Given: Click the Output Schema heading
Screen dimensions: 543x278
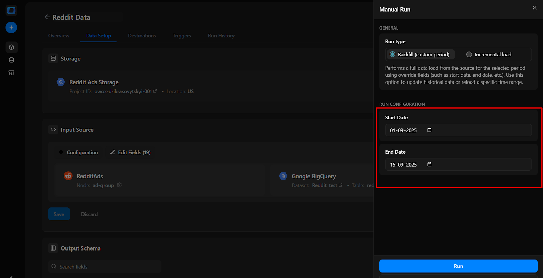Looking at the screenshot, I should (x=81, y=248).
